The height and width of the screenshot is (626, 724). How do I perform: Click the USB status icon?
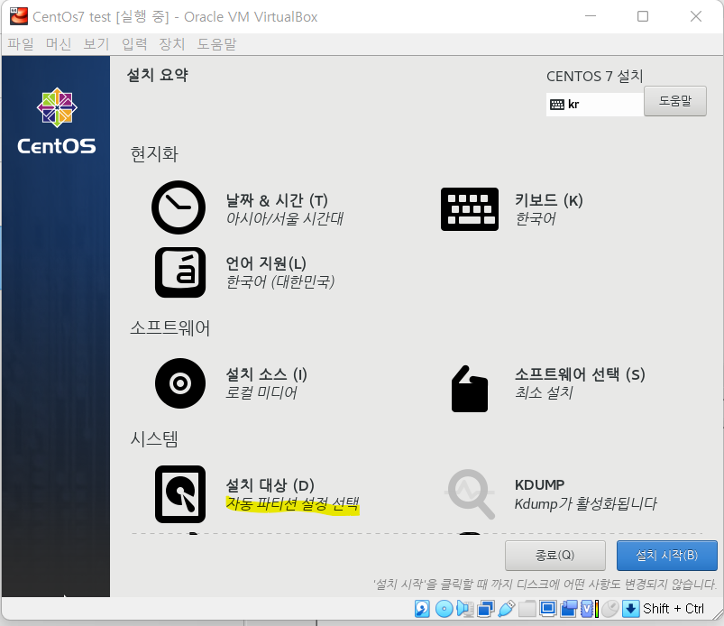tap(507, 609)
